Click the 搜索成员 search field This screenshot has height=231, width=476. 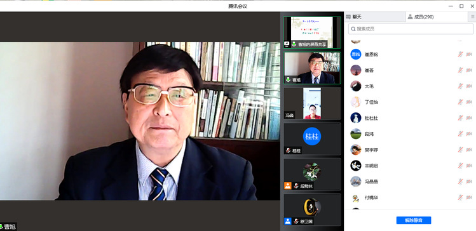pos(411,29)
